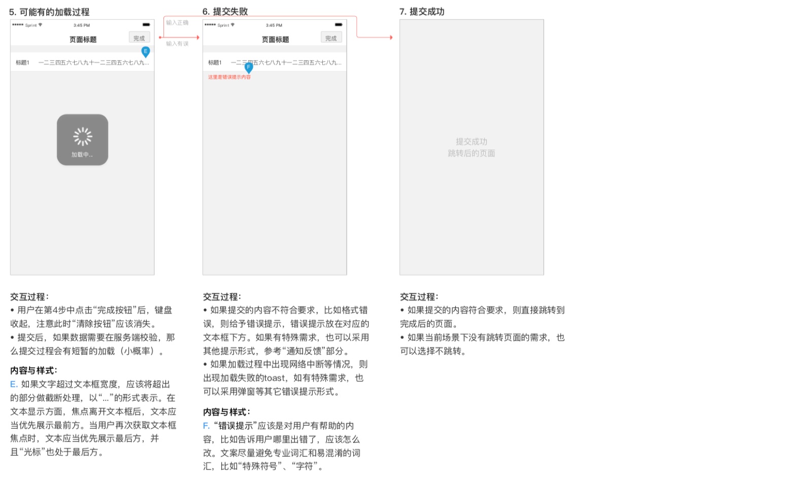Viewport: 807px width, 478px height.
Task: Tap 完成 button in submit-failed mockup 6
Action: [331, 38]
